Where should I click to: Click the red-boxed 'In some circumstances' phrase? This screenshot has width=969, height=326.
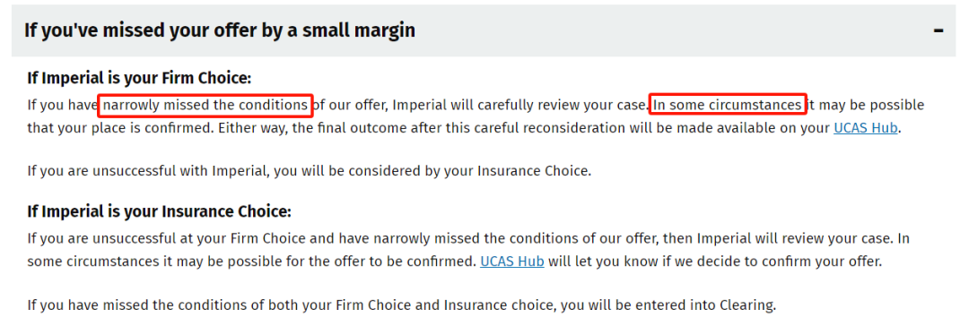click(x=728, y=105)
